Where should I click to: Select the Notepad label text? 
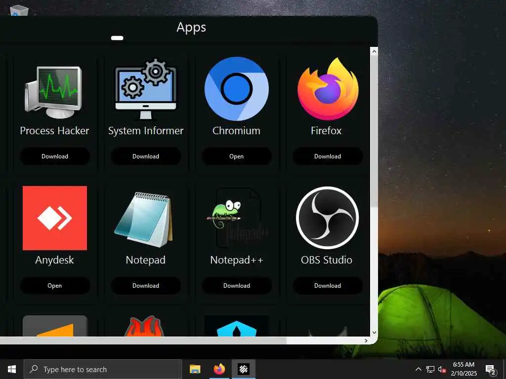(x=146, y=260)
